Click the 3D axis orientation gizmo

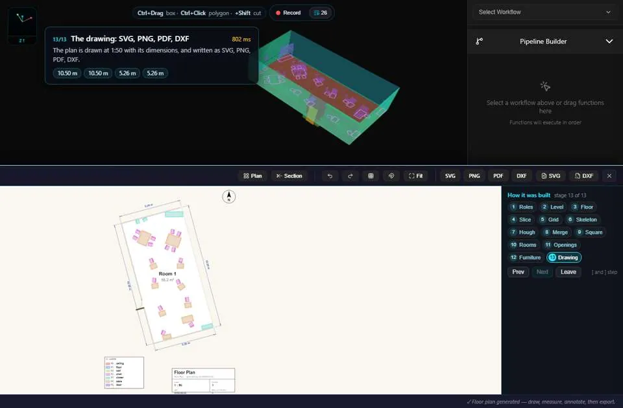(x=22, y=26)
